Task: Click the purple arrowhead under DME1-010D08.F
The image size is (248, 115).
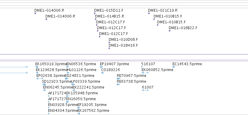Action: click(109, 43)
